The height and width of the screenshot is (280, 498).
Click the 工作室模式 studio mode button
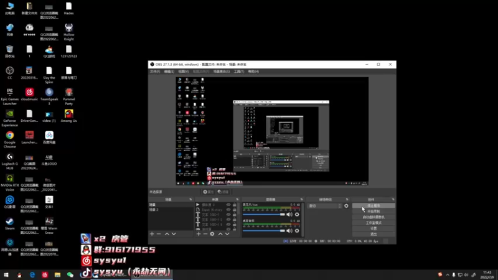pyautogui.click(x=374, y=223)
